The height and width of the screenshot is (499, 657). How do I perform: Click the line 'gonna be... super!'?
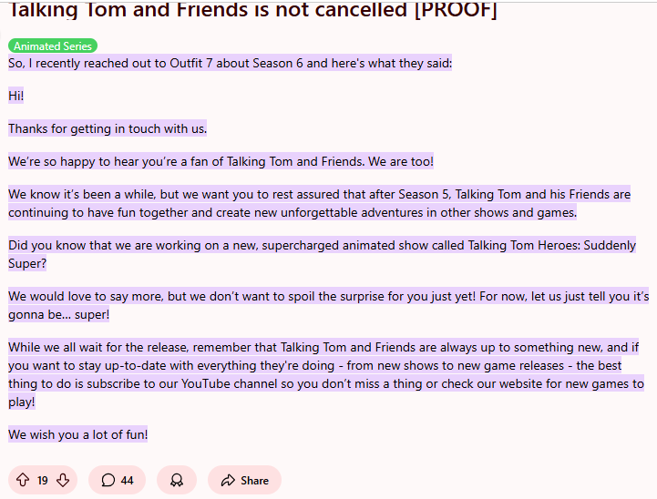[x=58, y=315]
